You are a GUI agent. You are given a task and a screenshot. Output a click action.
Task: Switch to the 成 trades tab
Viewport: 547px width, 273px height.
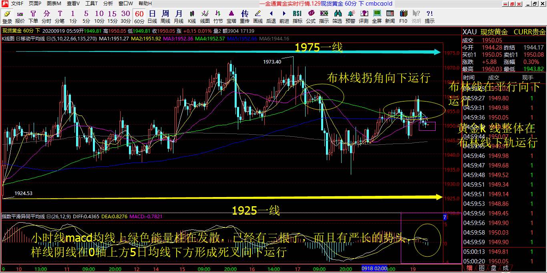click(x=506, y=268)
